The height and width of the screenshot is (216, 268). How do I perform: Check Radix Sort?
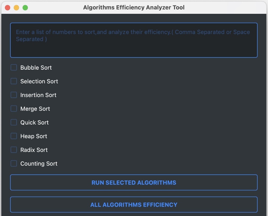click(x=14, y=150)
